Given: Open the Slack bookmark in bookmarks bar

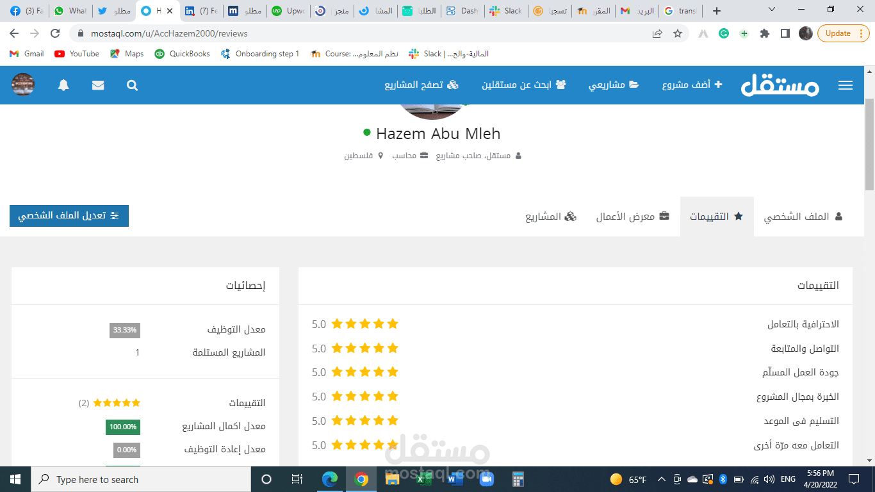Looking at the screenshot, I should tap(449, 54).
